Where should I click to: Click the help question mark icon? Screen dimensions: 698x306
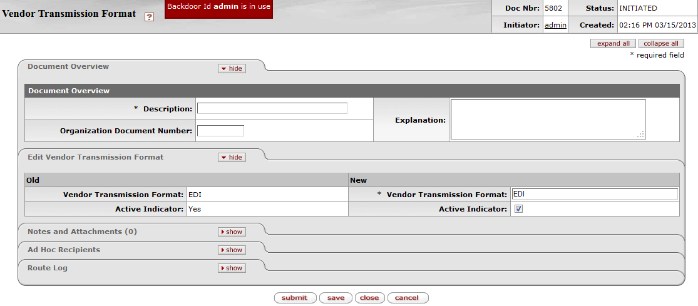pyautogui.click(x=149, y=18)
